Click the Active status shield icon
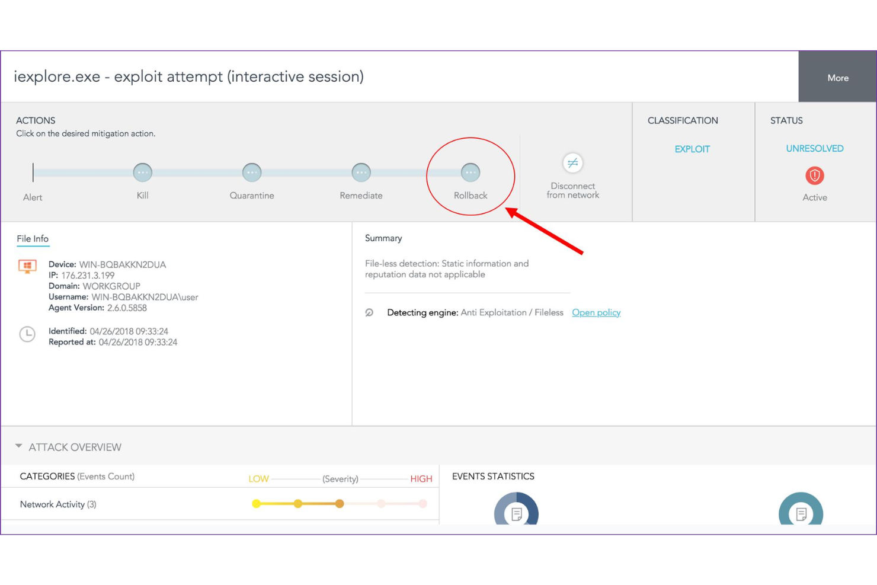The image size is (877, 585). (x=814, y=175)
